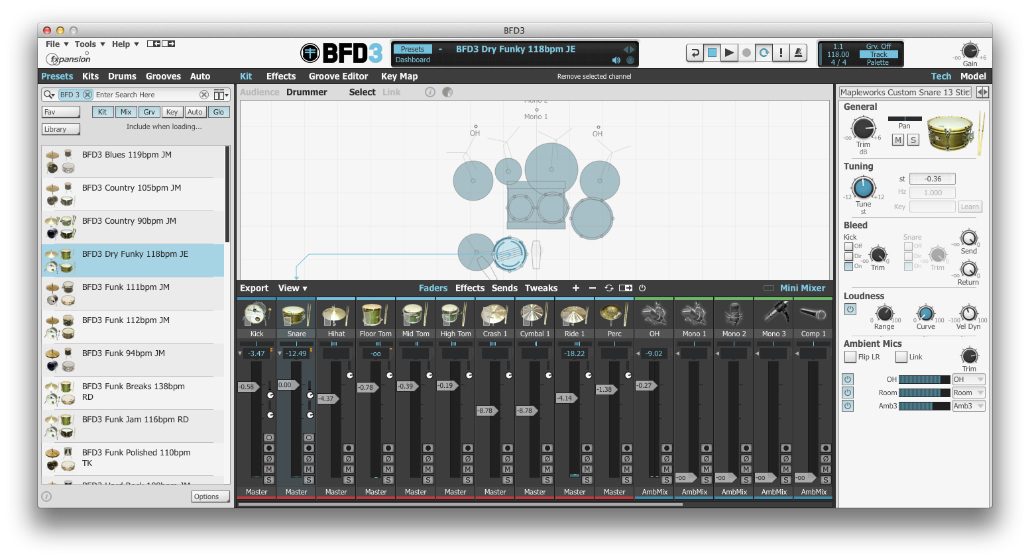1030x560 pixels.
Task: Click the Mini Mixer button
Action: coord(803,288)
